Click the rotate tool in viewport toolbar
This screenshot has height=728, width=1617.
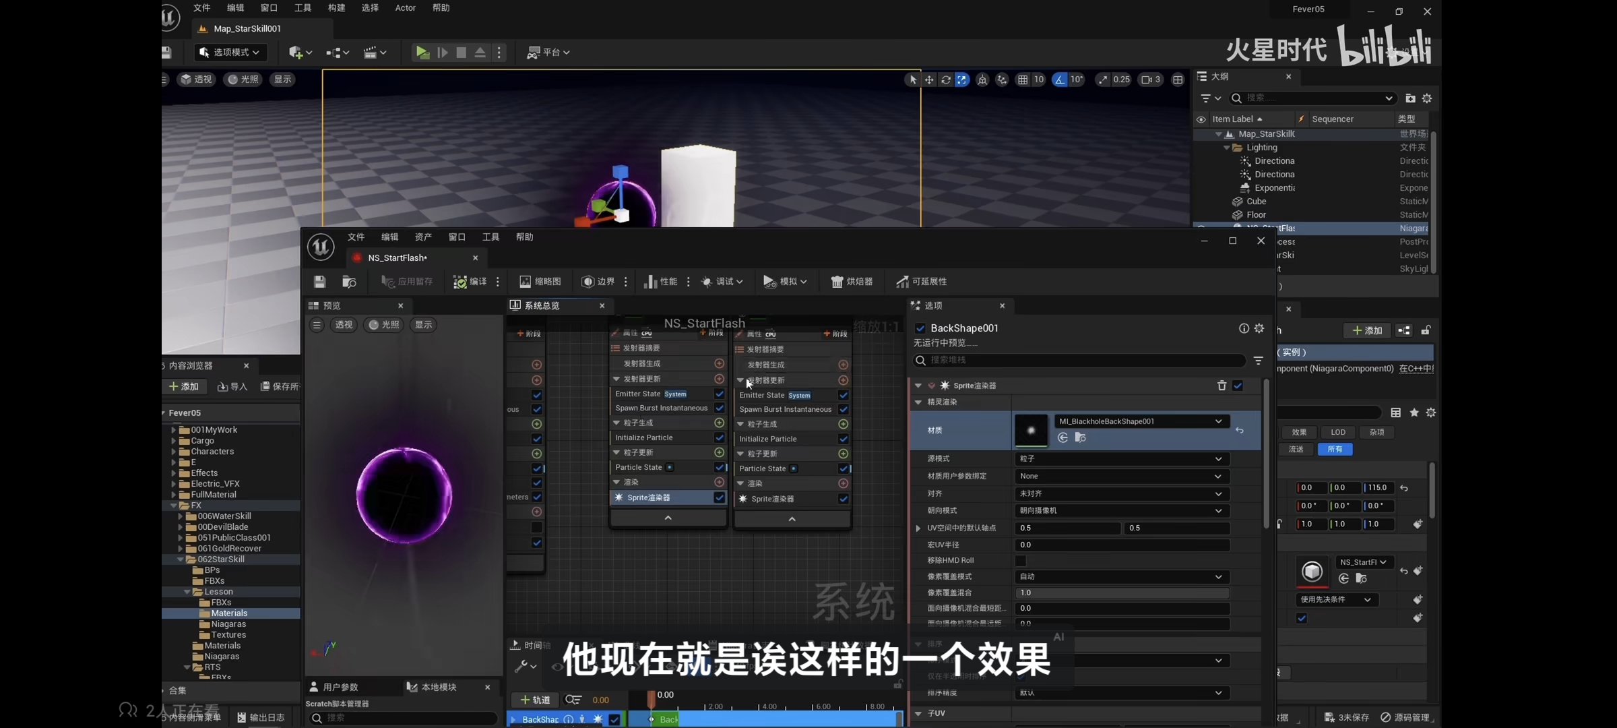coord(946,80)
